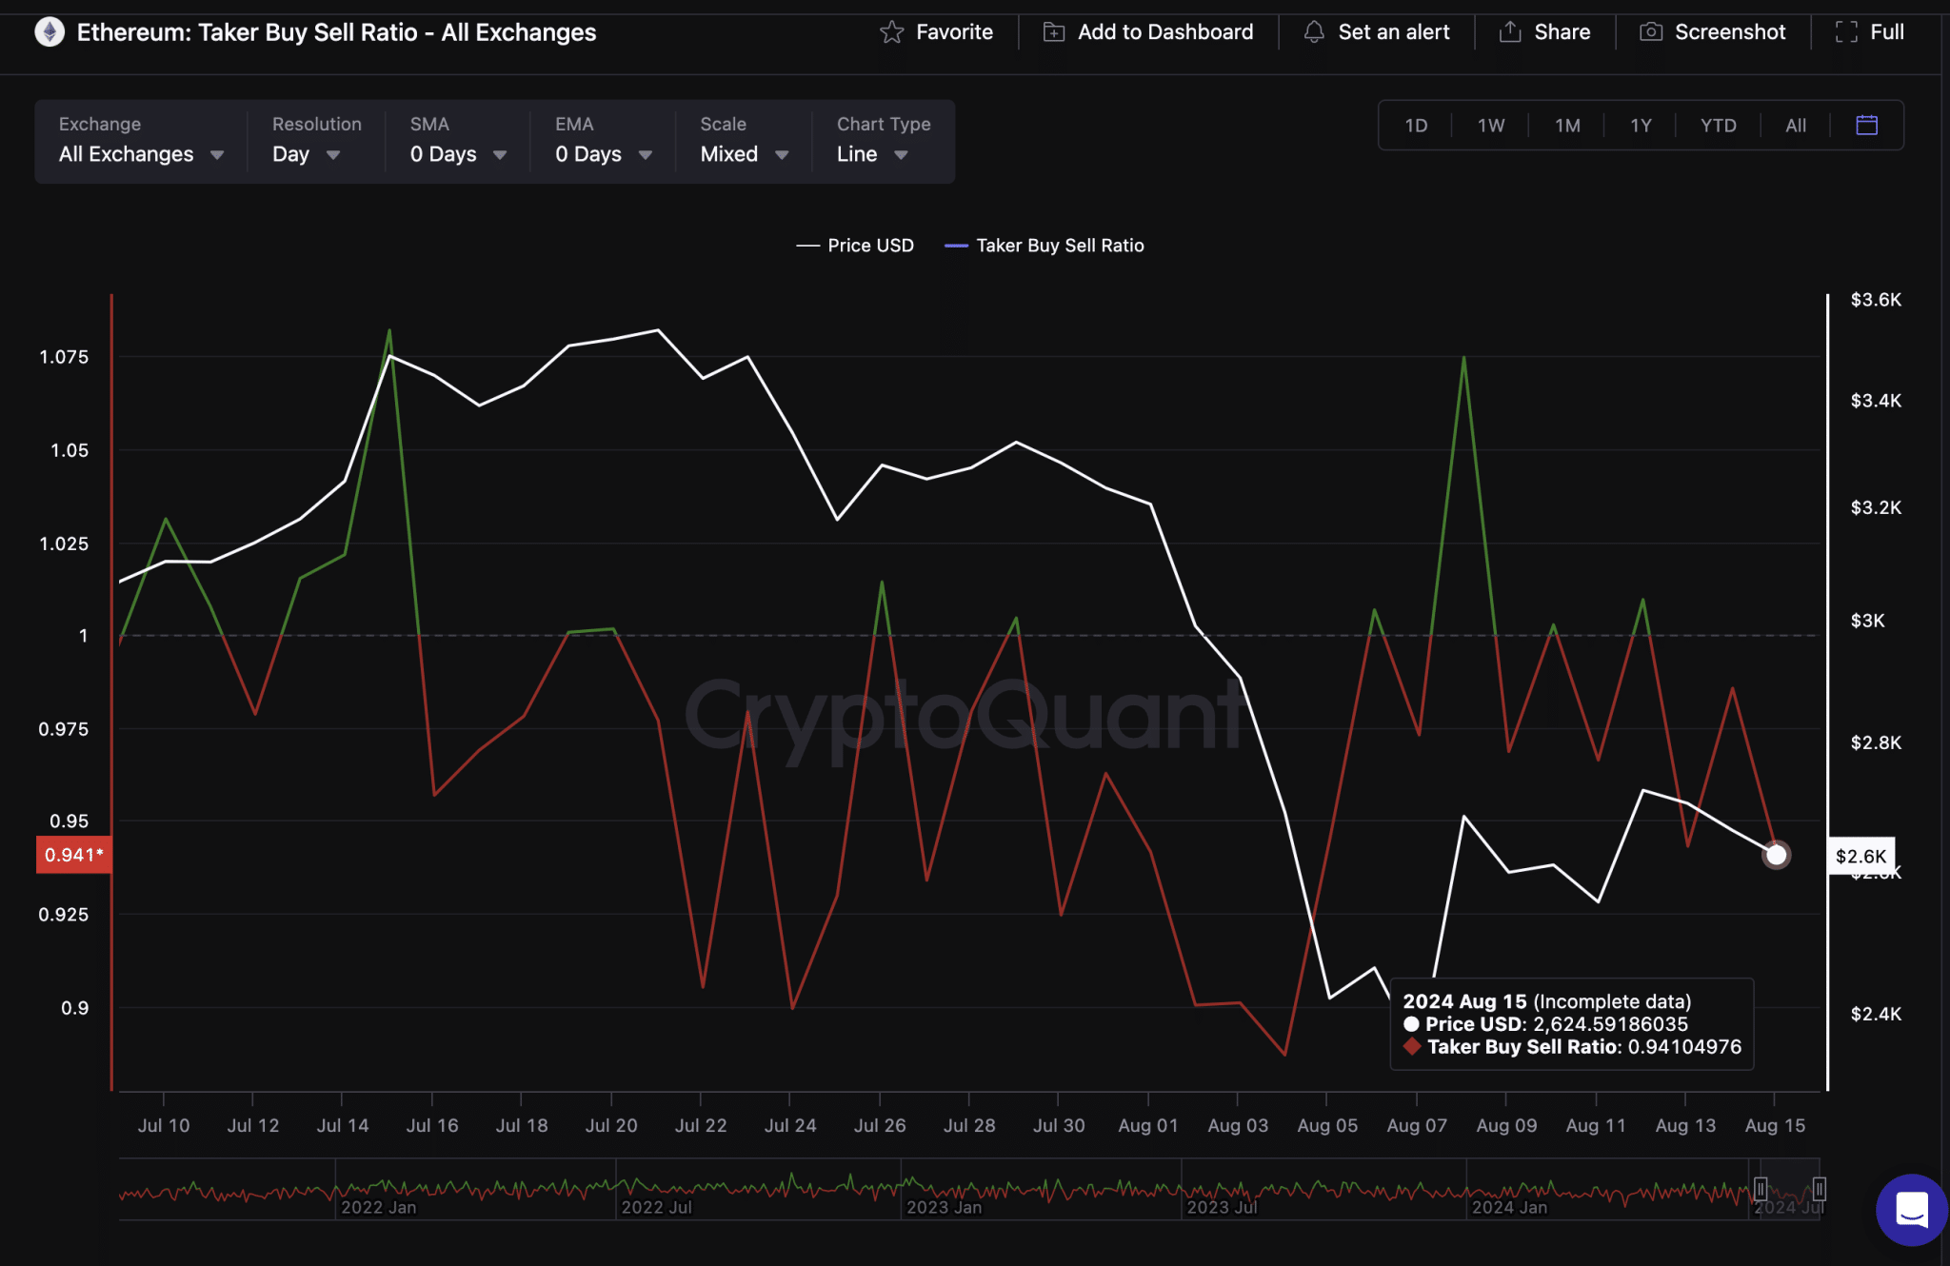1950x1266 pixels.
Task: Click the left handle of range slider
Action: click(x=1761, y=1189)
